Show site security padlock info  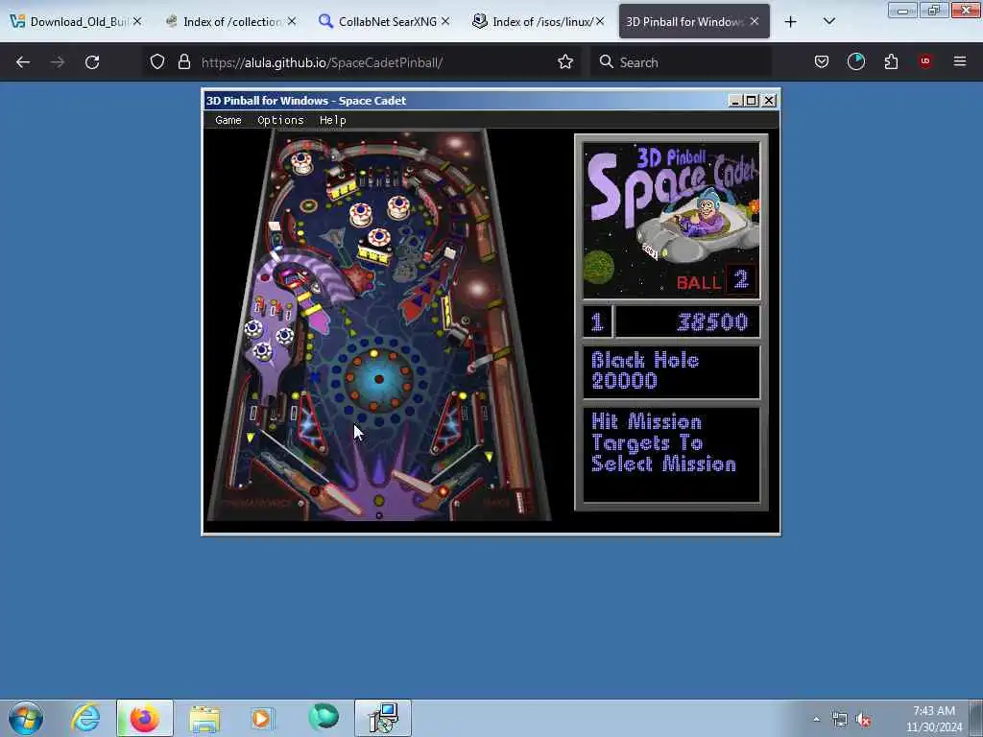[183, 61]
